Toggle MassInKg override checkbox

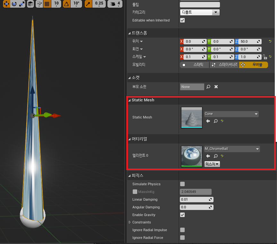[135, 192]
